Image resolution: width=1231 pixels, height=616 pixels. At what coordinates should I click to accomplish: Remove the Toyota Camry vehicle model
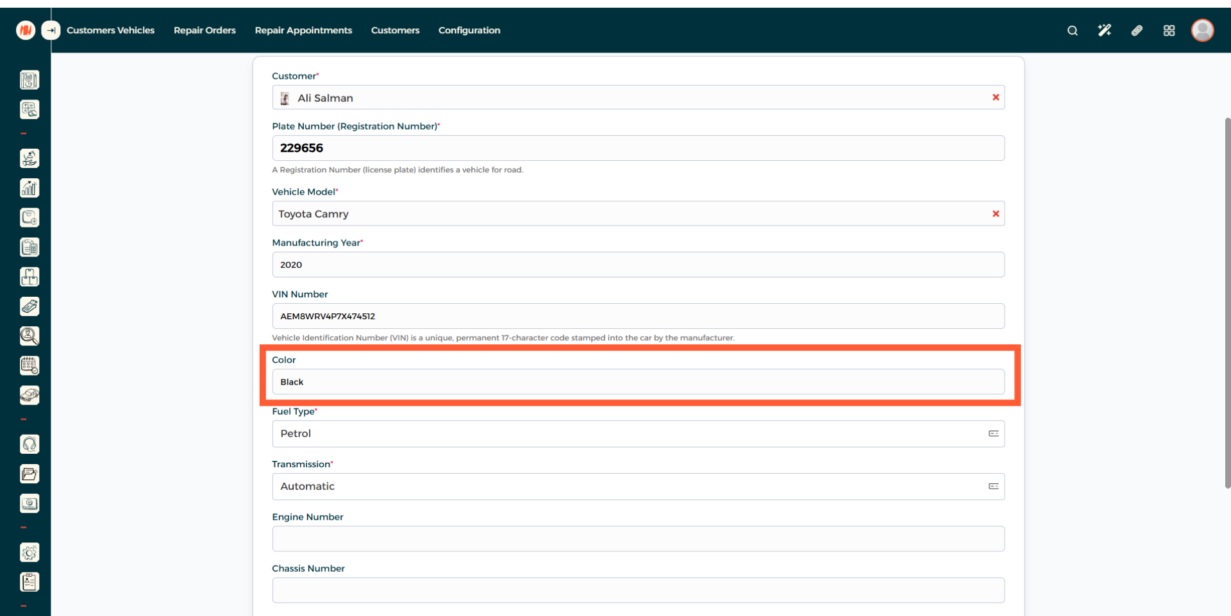[x=996, y=214]
